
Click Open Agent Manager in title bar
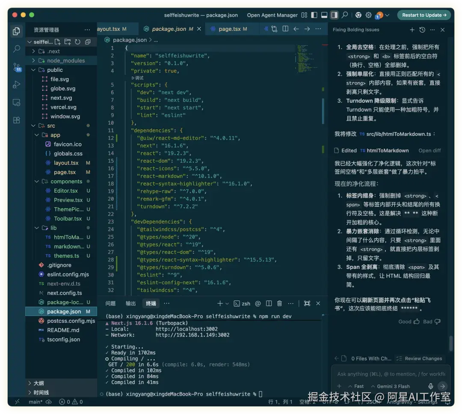pos(272,15)
